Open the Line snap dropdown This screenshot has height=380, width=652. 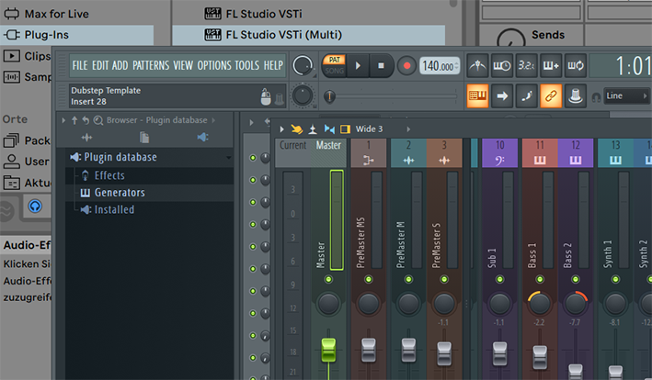pyautogui.click(x=627, y=95)
